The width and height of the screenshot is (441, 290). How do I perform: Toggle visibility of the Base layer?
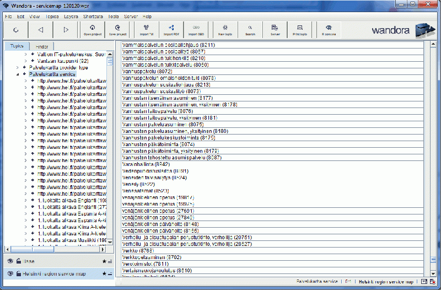[x=10, y=261]
